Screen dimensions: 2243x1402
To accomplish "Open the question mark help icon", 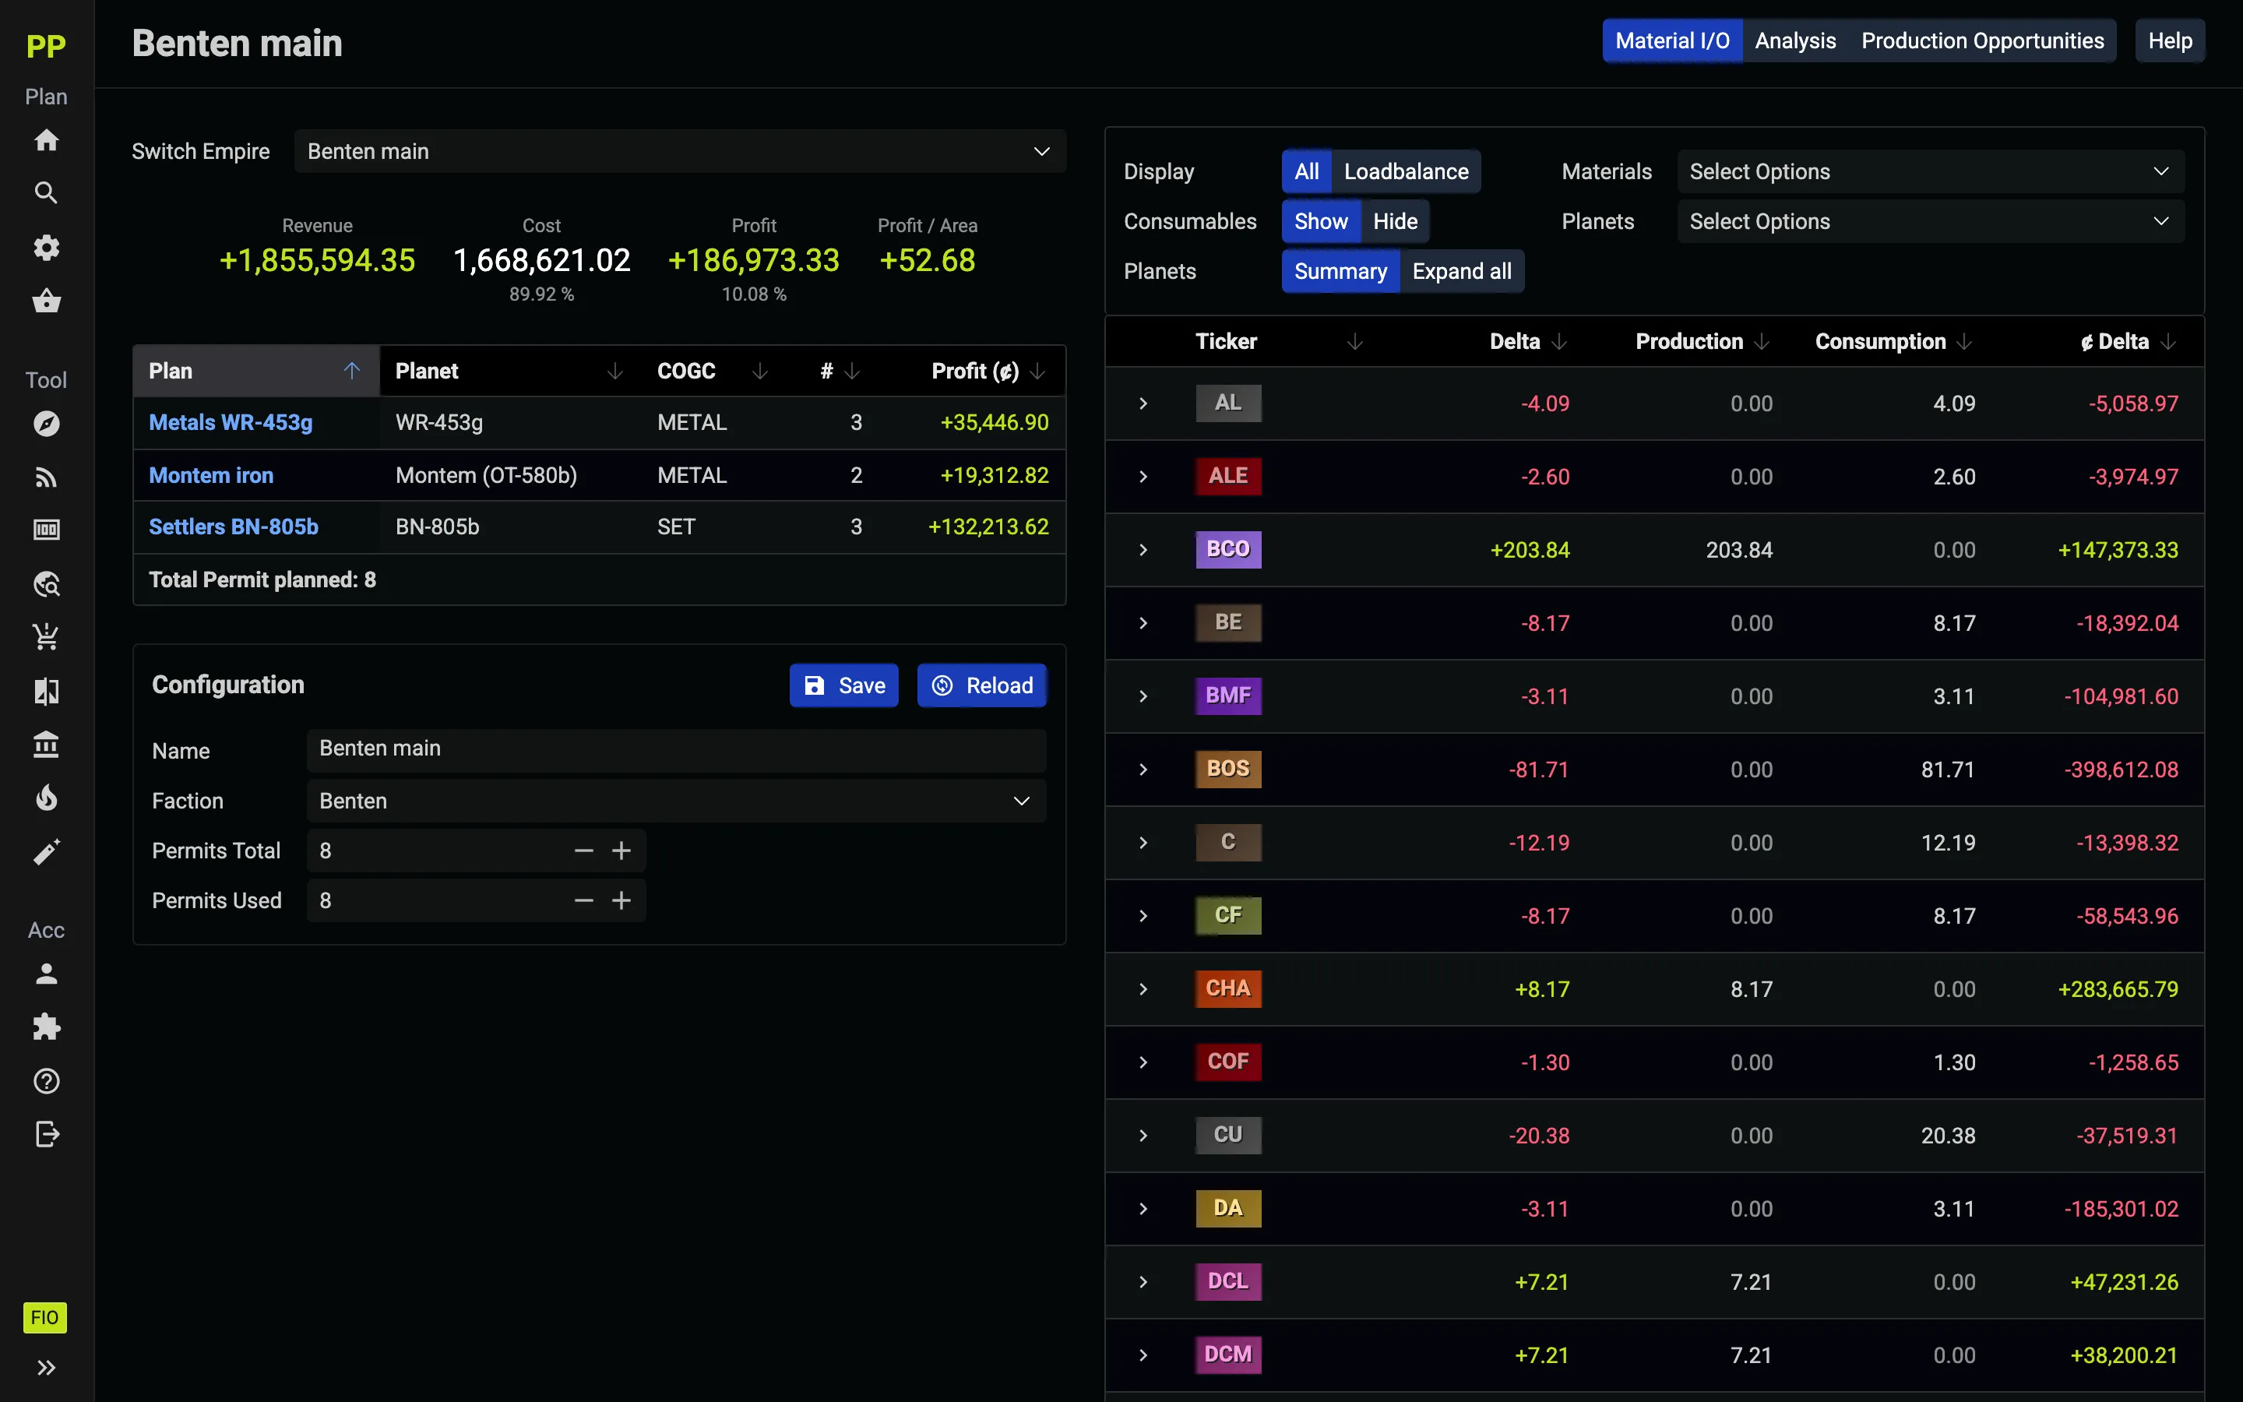I will (x=47, y=1081).
